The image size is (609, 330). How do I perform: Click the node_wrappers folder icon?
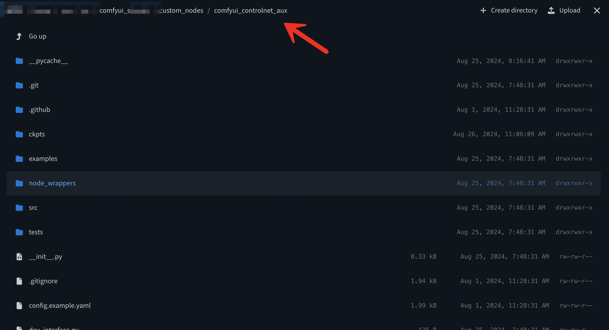click(19, 183)
